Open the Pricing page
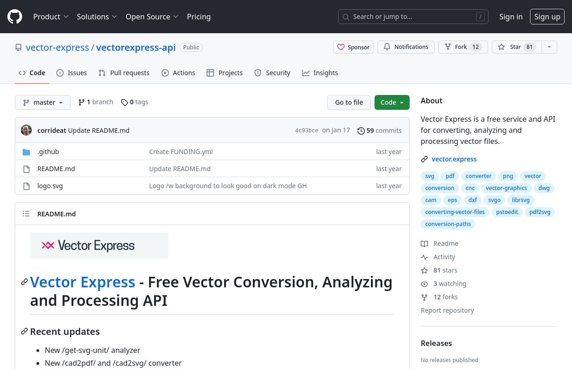 [x=199, y=17]
